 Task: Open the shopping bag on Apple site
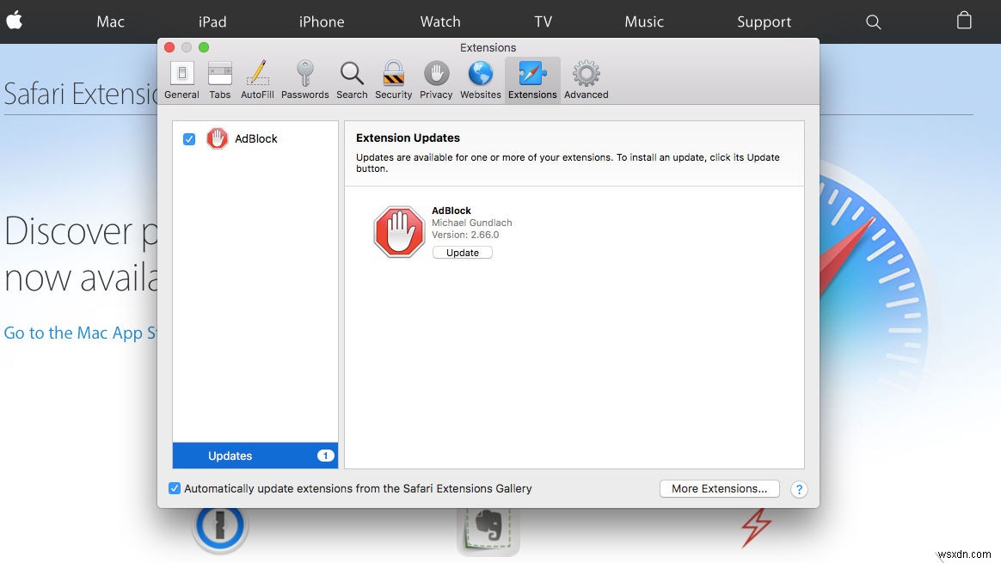tap(964, 21)
